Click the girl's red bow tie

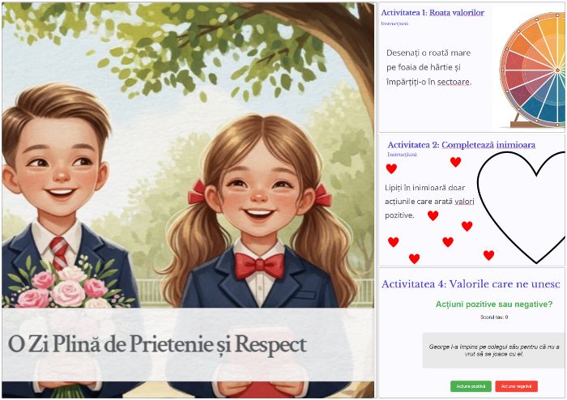click(x=260, y=266)
